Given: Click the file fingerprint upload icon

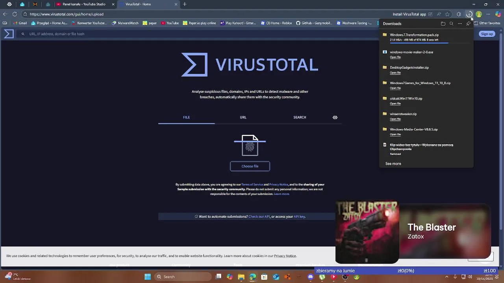Looking at the screenshot, I should [x=250, y=145].
